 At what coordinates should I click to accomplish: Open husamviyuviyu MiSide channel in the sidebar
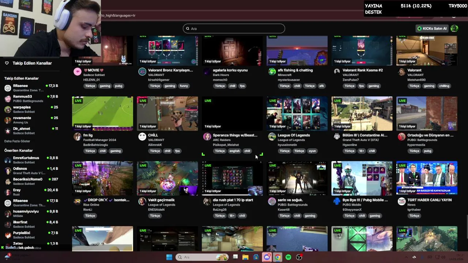31,214
